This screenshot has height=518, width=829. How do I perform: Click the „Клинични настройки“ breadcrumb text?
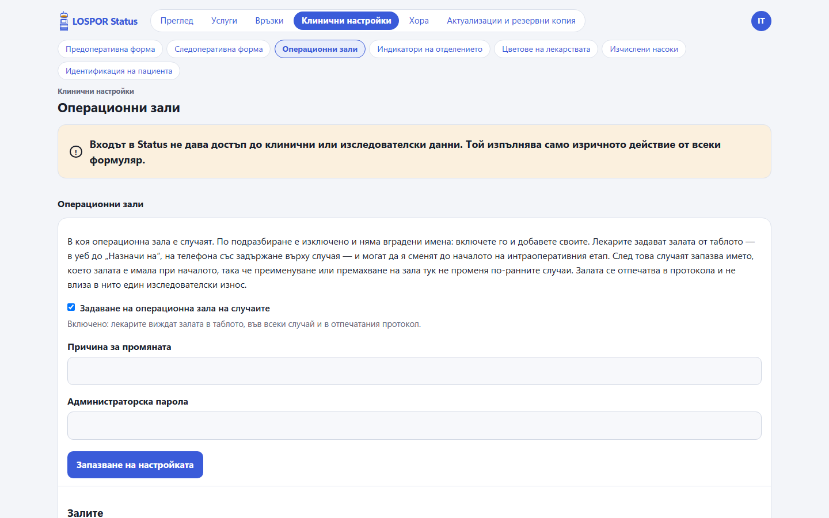point(96,92)
